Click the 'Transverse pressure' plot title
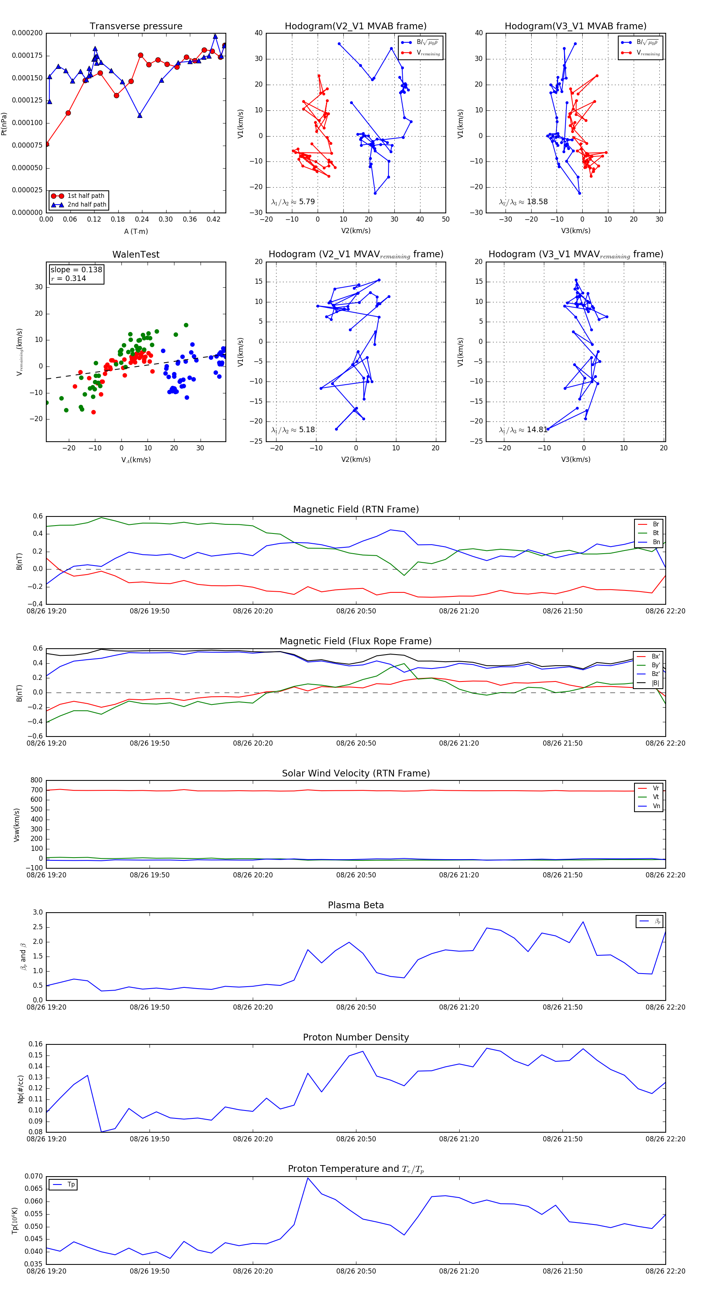This screenshot has width=712, height=1306. (x=136, y=27)
